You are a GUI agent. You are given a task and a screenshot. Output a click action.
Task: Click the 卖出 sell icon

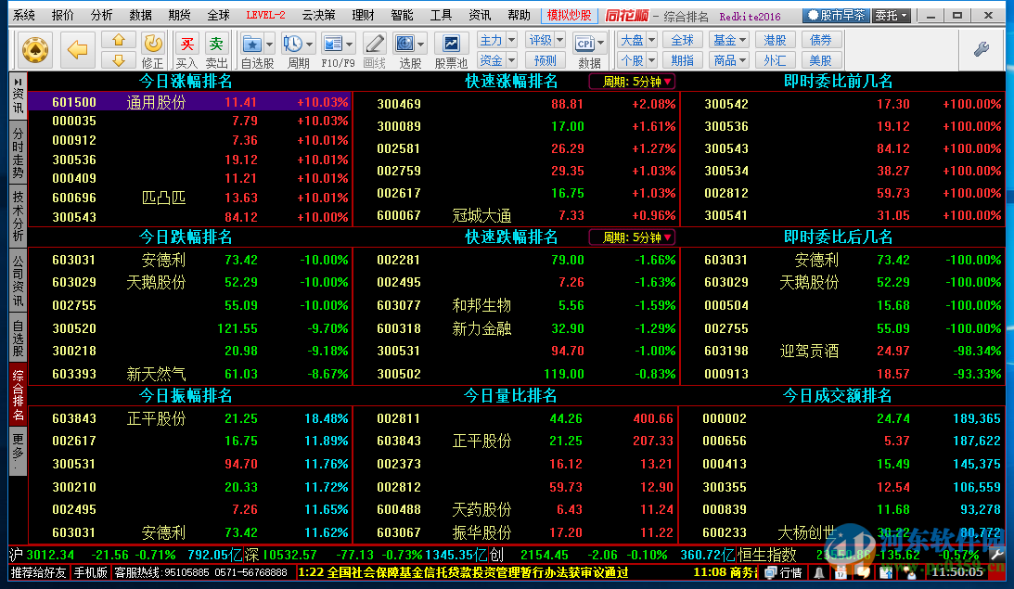[216, 44]
